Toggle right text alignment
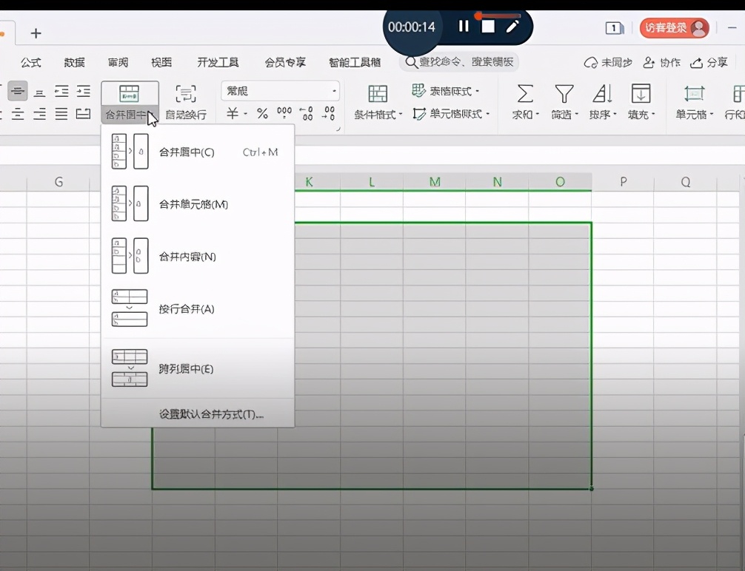Image resolution: width=745 pixels, height=571 pixels. click(x=40, y=114)
